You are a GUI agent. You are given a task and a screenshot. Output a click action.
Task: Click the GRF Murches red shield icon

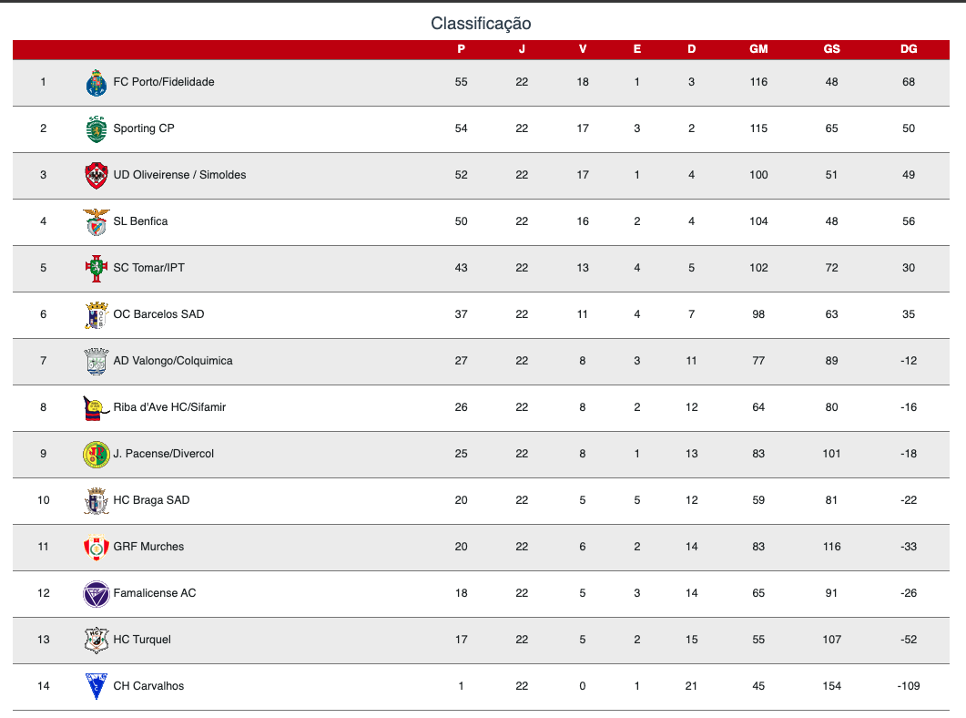coord(97,548)
